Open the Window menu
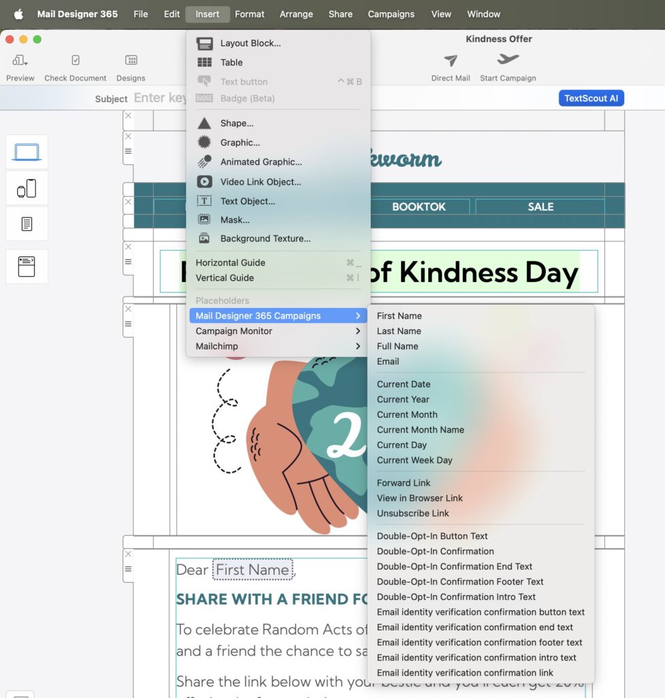The image size is (665, 698). 484,14
